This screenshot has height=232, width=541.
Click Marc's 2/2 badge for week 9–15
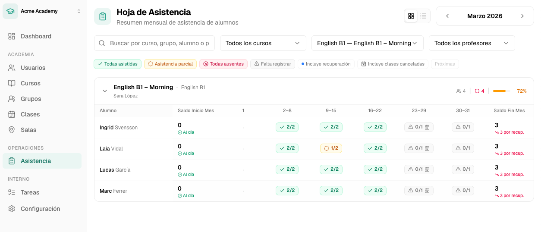click(x=331, y=191)
